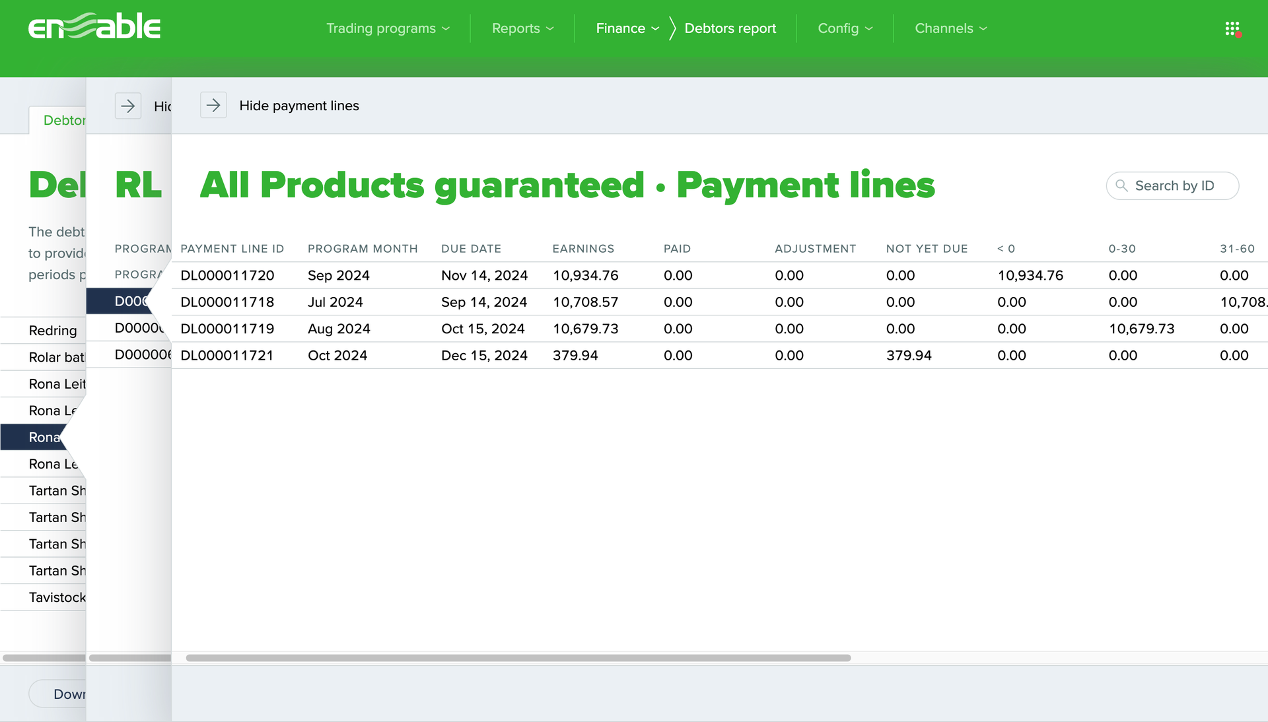
Task: Select the Rolar debtor row
Action: tap(44, 357)
